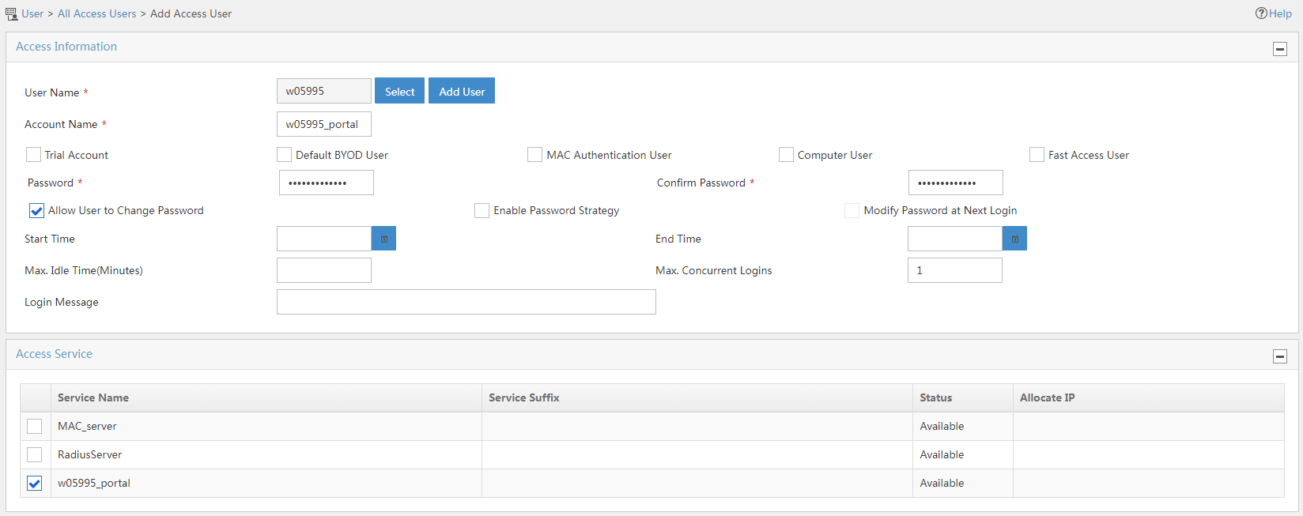Focus the Max. Idle Time field

point(324,270)
